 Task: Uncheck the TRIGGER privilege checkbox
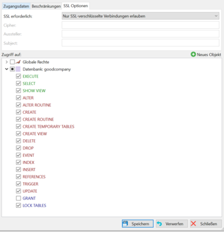[18, 184]
